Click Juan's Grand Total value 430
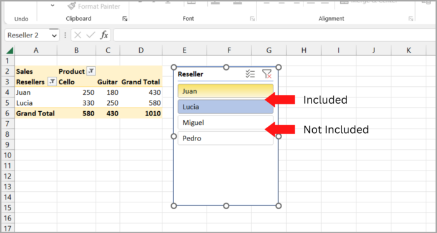Image resolution: width=437 pixels, height=233 pixels. 141,92
